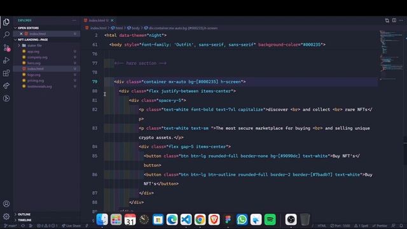Open the Trash in the dock
The height and width of the screenshot is (229, 407).
coord(305,219)
